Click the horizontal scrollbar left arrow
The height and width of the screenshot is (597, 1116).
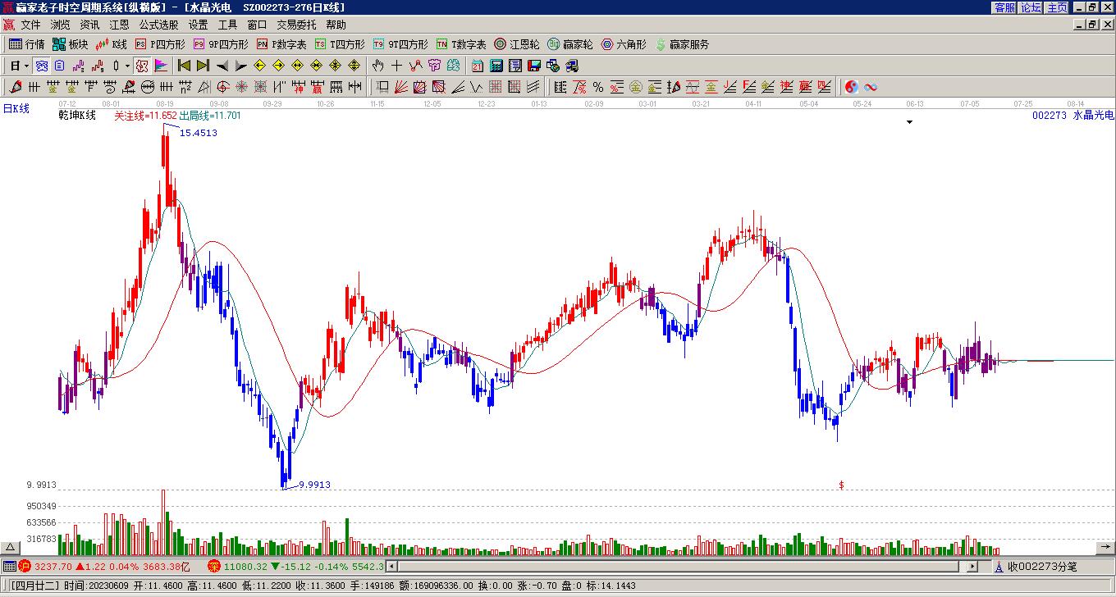(x=391, y=566)
